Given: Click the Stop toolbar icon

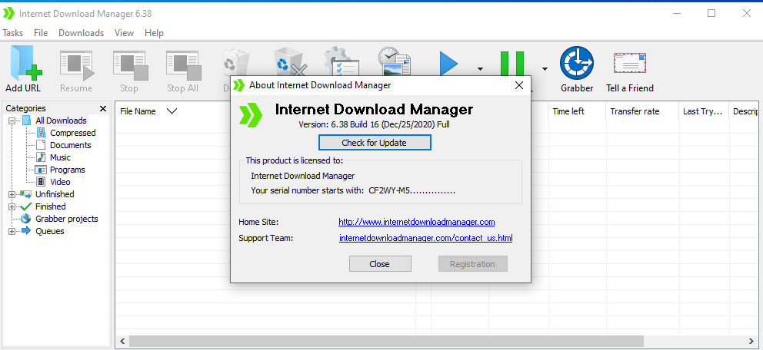Looking at the screenshot, I should click(129, 66).
